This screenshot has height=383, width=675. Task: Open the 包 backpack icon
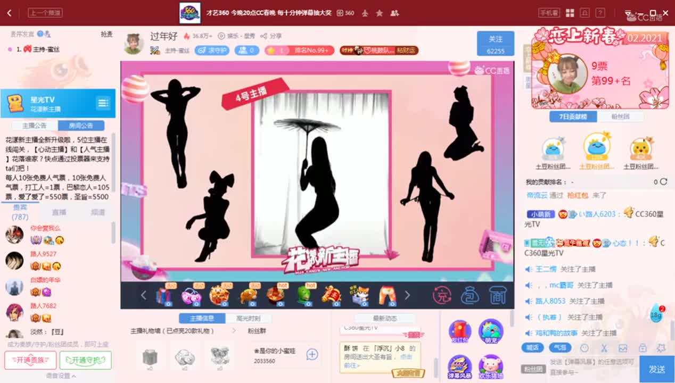pyautogui.click(x=470, y=295)
